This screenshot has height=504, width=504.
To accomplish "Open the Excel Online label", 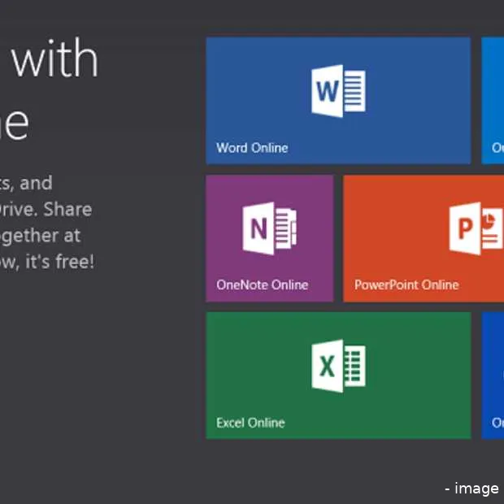I will click(x=250, y=423).
